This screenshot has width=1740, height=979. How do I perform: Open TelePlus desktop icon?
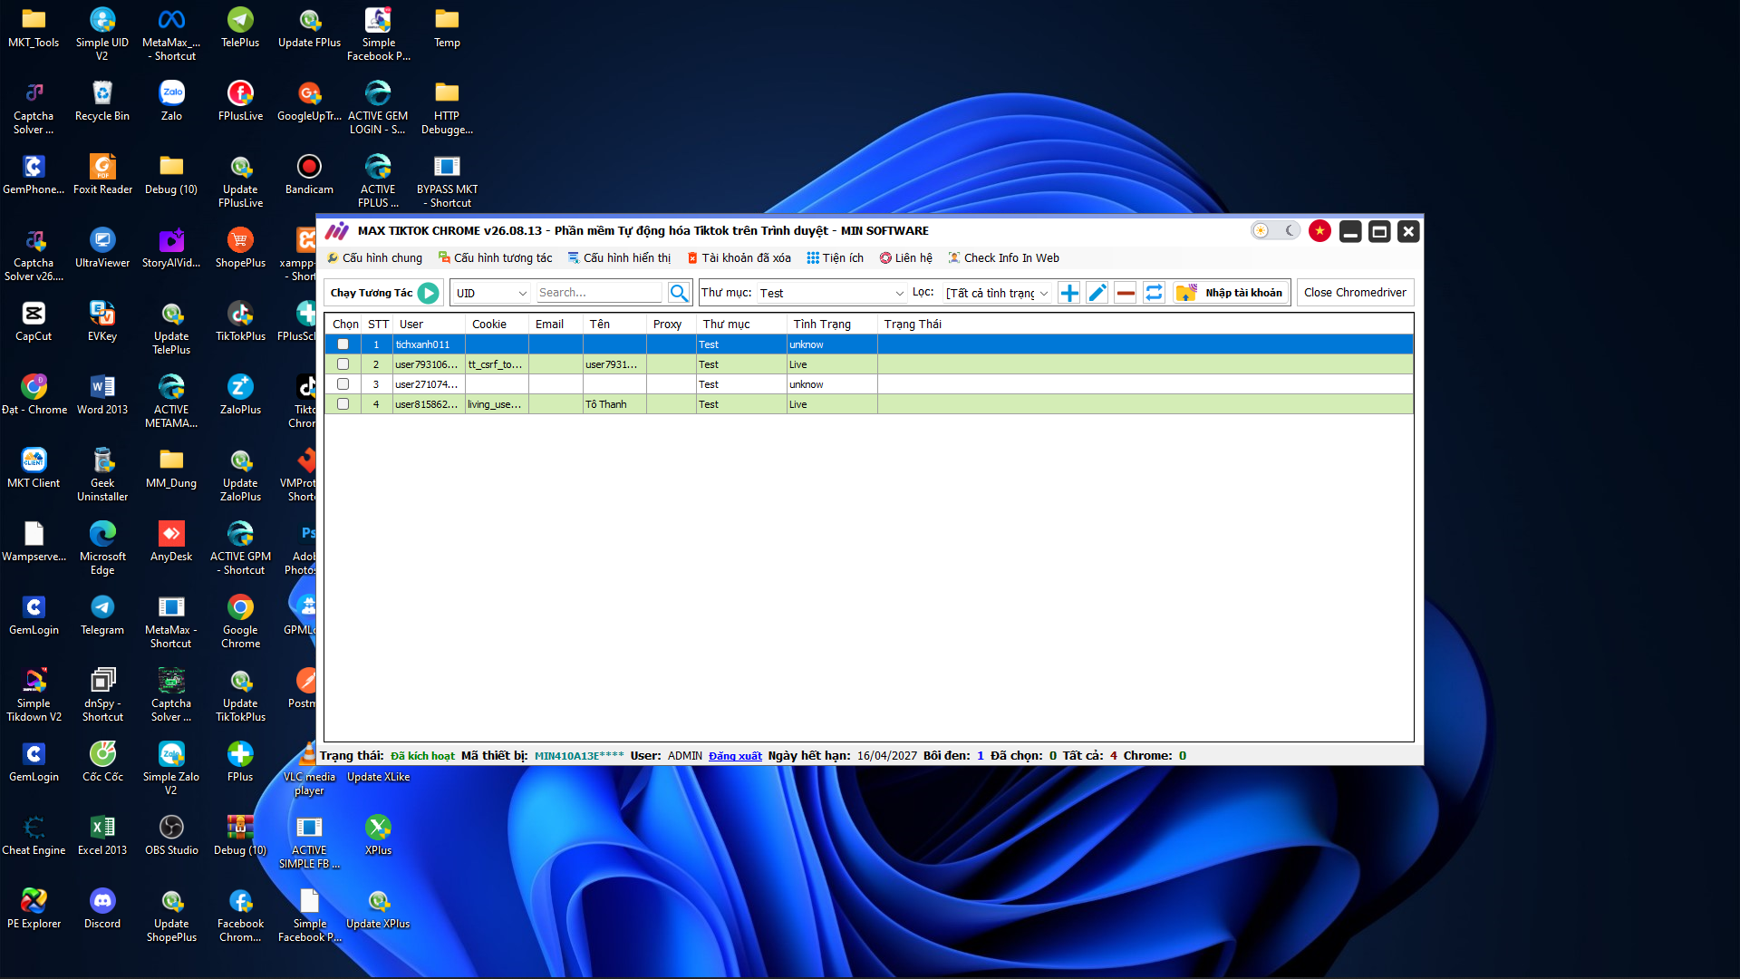click(x=240, y=28)
